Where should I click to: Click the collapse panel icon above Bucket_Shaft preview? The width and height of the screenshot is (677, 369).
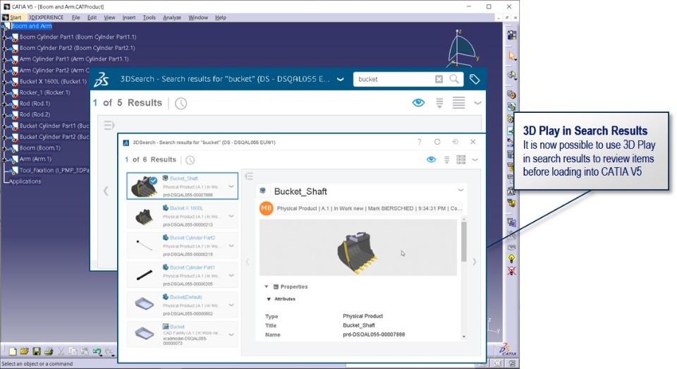coord(249,176)
